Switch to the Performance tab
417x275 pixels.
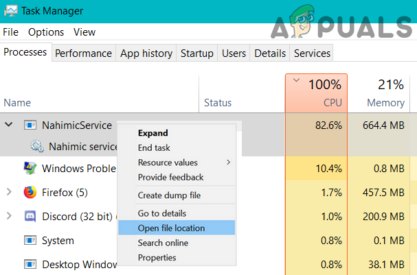tap(83, 53)
